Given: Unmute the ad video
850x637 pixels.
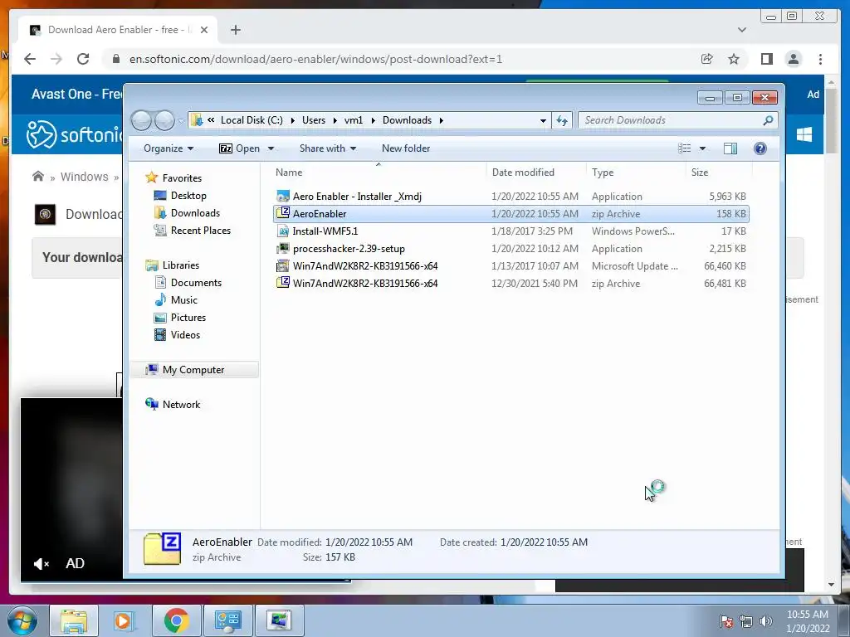Looking at the screenshot, I should [x=42, y=564].
